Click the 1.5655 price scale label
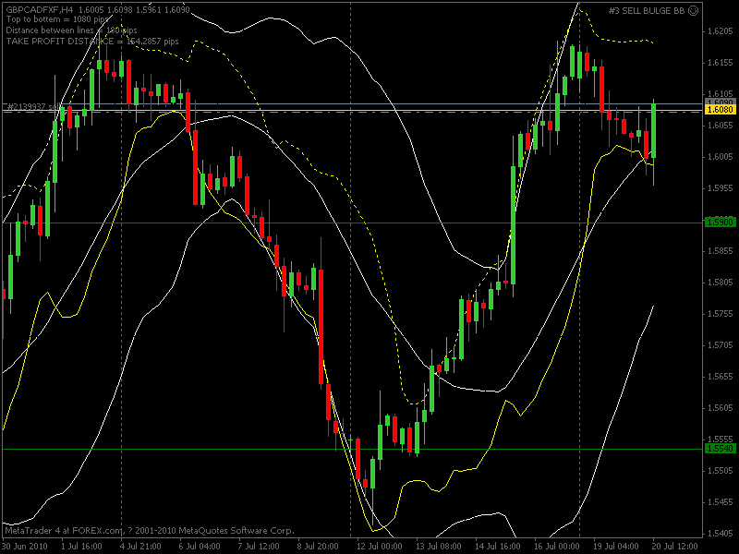 (721, 377)
